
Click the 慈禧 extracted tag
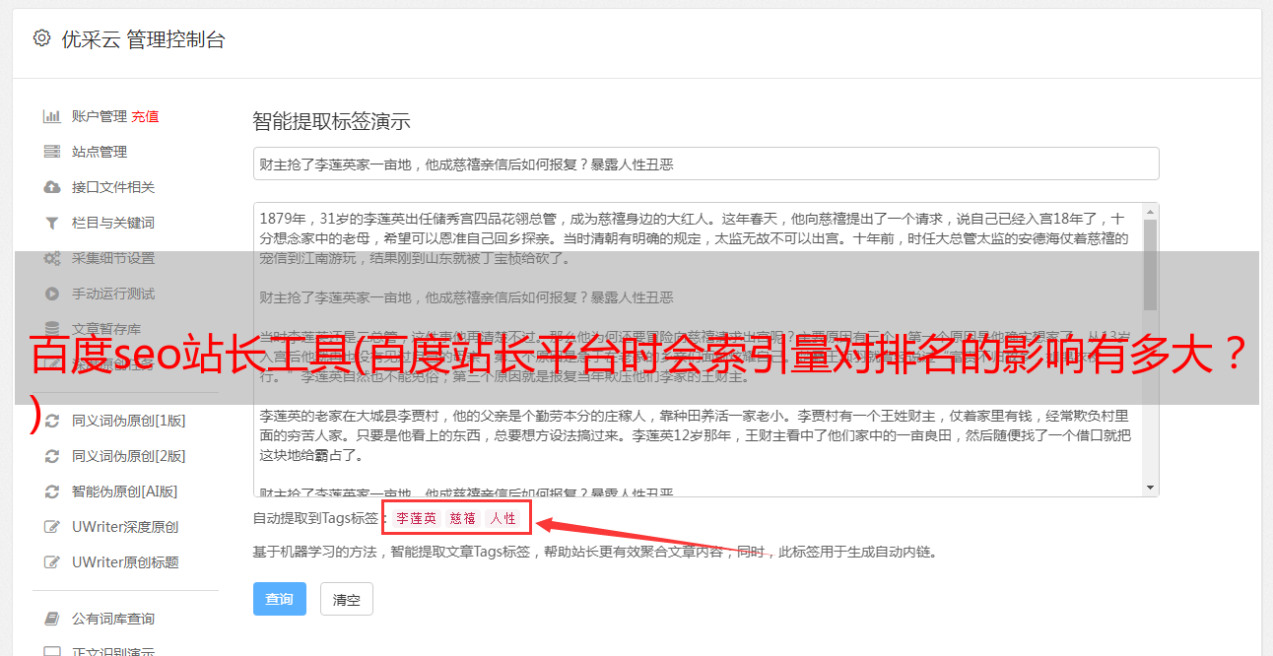click(463, 518)
